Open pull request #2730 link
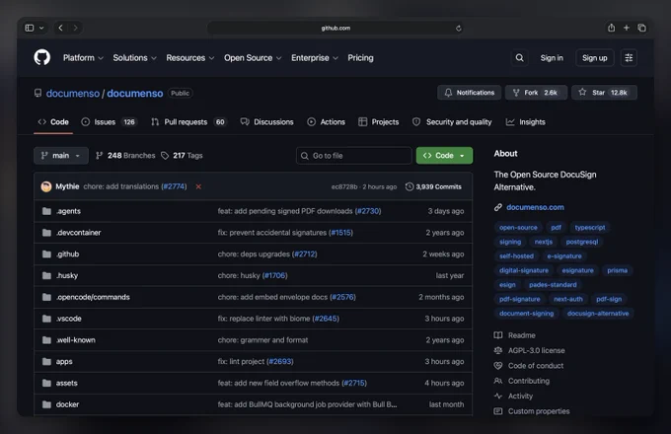This screenshot has width=671, height=434. click(368, 211)
